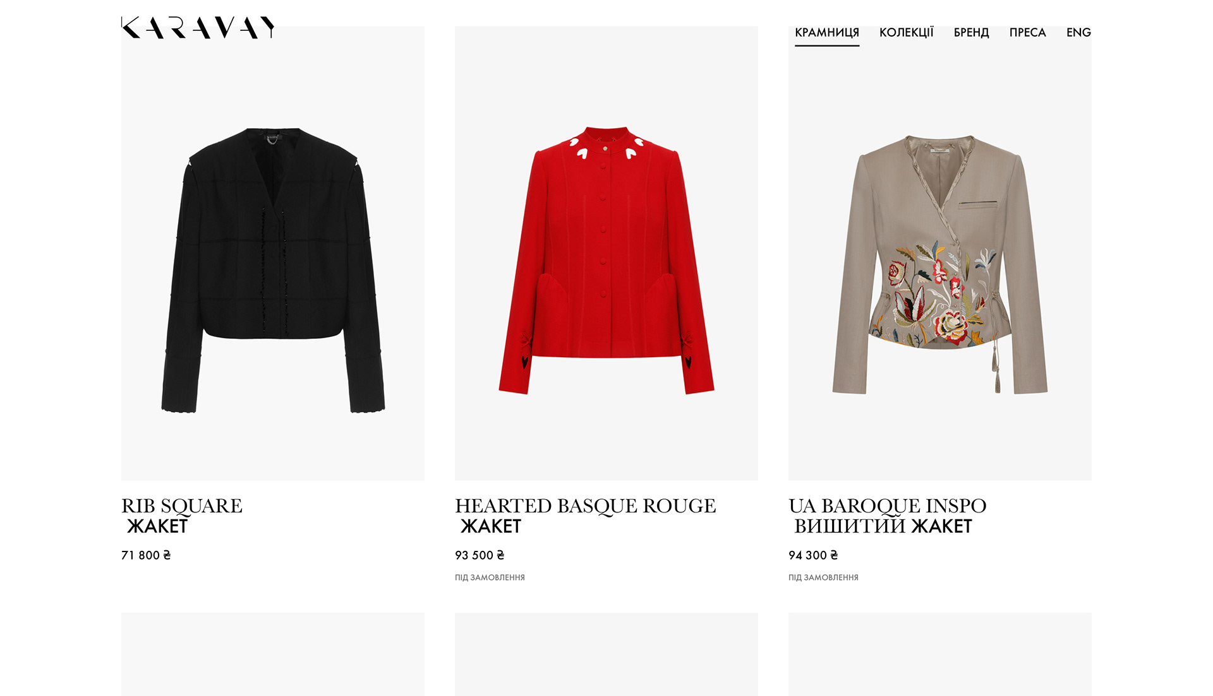This screenshot has height=696, width=1213.
Task: Open the embroidered beige UA Baroque jacket image
Action: tap(940, 254)
